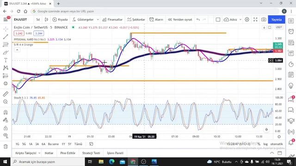Open the Göstergeler indicators menu
Viewport: 296px width, 166px height.
tap(83, 19)
